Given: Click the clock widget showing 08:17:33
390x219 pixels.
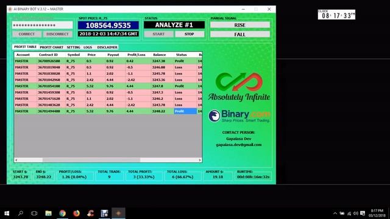Looking at the screenshot, I should pos(336,15).
